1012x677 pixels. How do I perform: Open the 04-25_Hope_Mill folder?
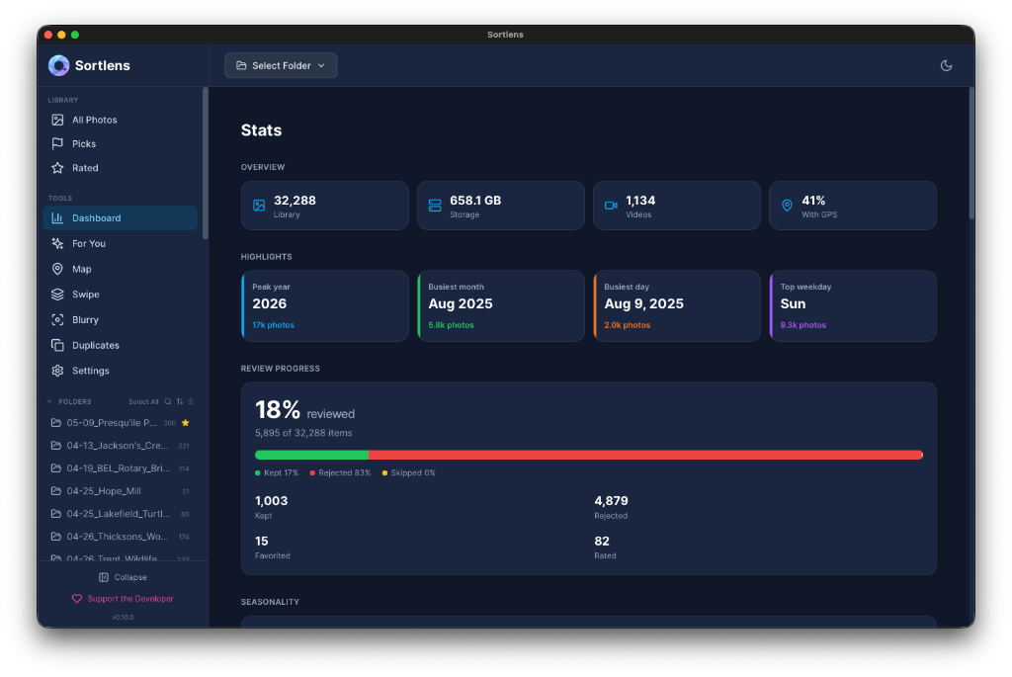tap(120, 491)
